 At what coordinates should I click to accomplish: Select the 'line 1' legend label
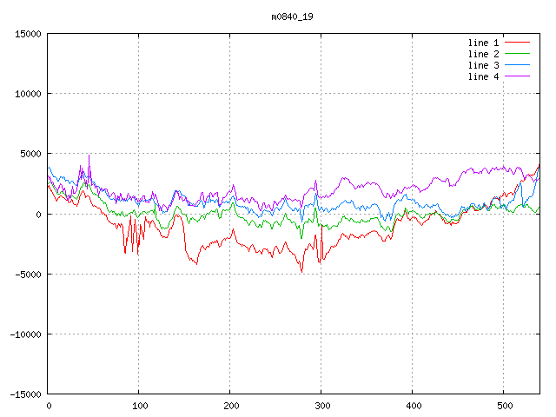click(x=484, y=43)
